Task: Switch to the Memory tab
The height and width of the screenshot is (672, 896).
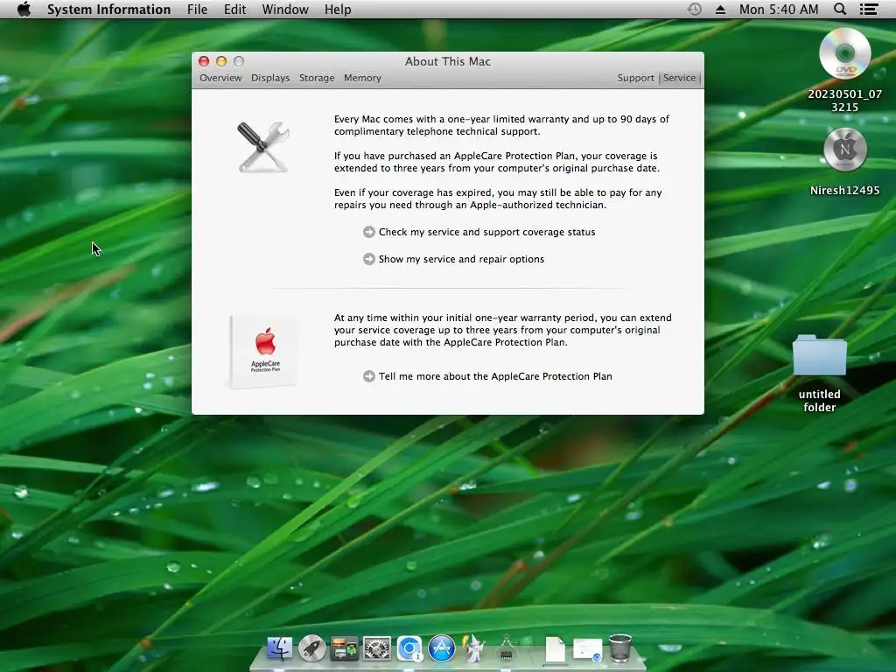Action: (x=362, y=78)
